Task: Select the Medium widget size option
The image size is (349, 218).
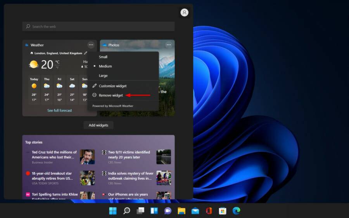Action: [x=105, y=66]
